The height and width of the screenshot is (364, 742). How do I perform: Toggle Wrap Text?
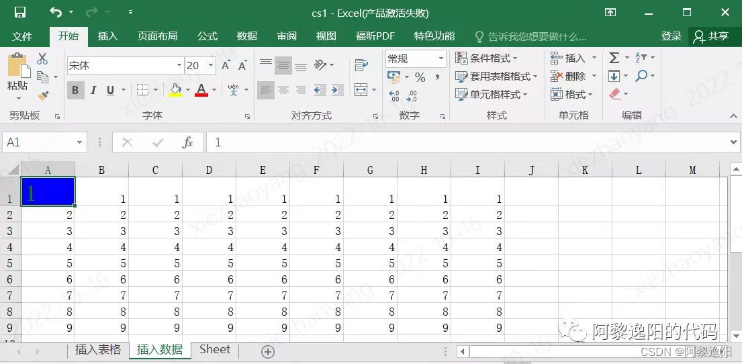click(x=361, y=65)
